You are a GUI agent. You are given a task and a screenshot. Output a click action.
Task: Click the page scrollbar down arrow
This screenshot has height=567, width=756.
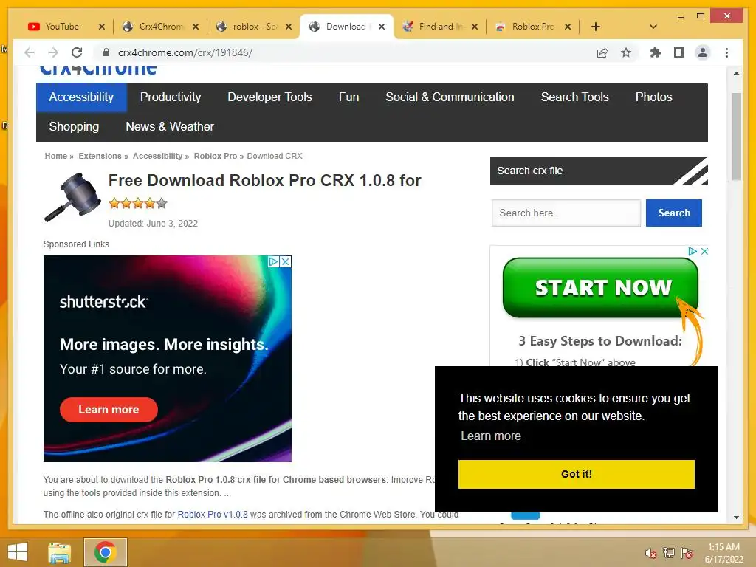pyautogui.click(x=736, y=518)
